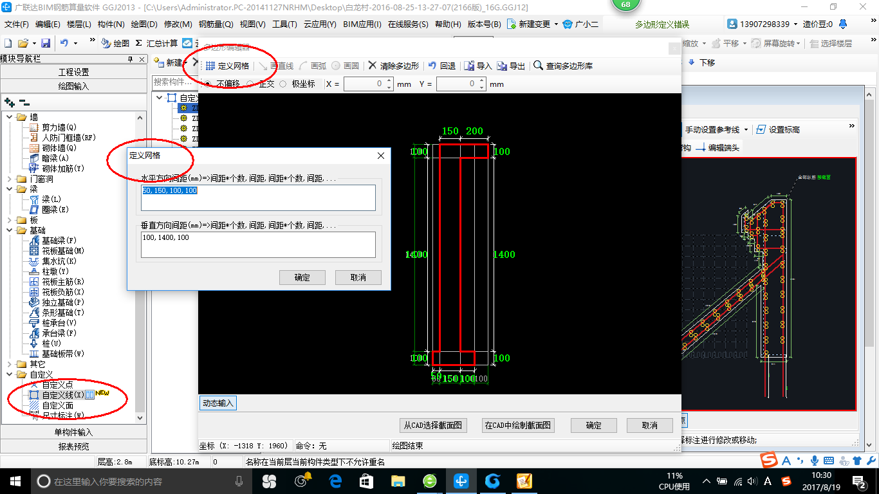
Task: Collapse the 基础 folder
Action: [9, 230]
